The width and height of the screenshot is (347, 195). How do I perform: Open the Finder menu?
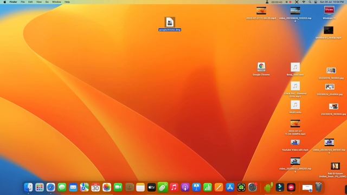(x=13, y=2)
